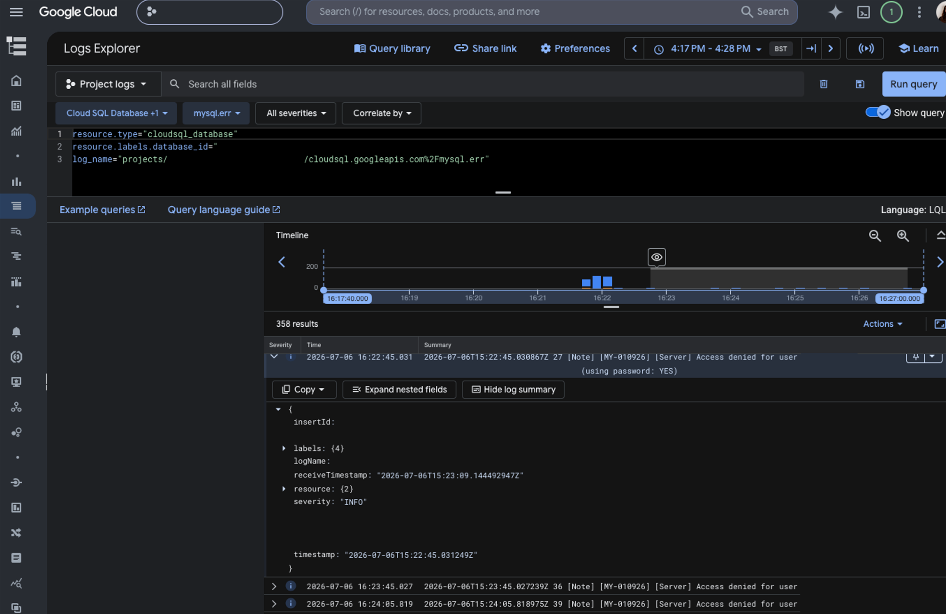The width and height of the screenshot is (946, 614).
Task: Expand the 16:24:05.819 log entry
Action: pos(274,604)
